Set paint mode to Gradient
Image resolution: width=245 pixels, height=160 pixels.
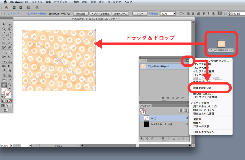(7, 101)
